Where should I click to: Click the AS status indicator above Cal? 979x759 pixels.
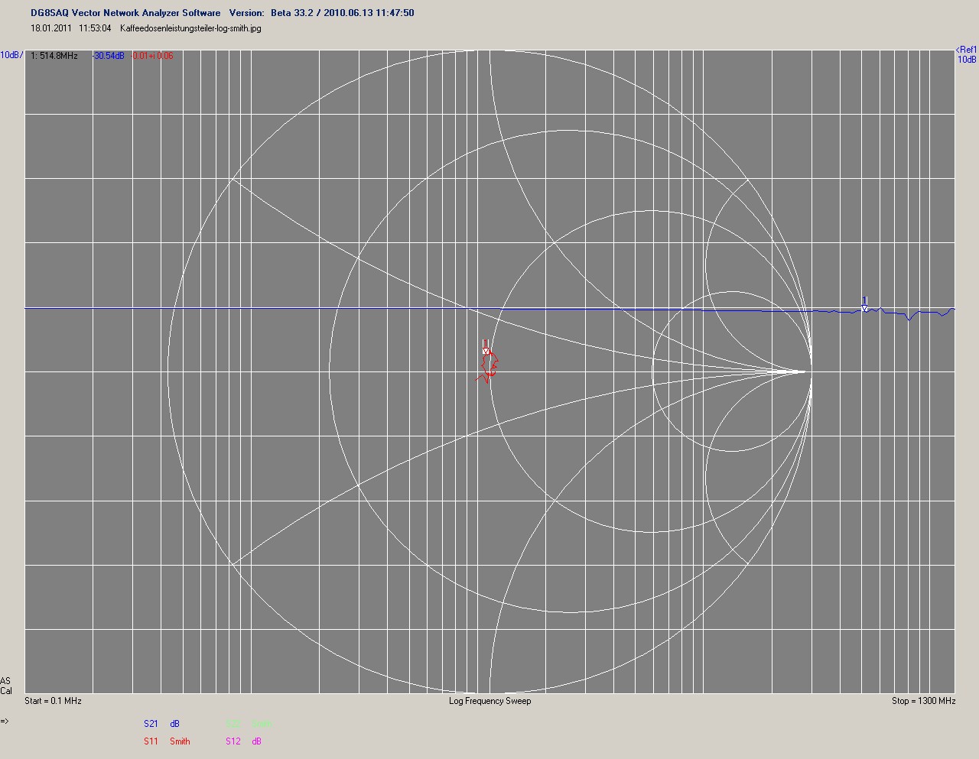(5, 681)
